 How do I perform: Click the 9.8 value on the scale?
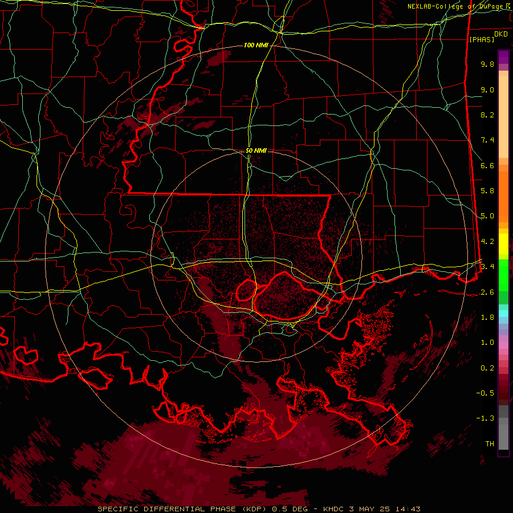(487, 64)
